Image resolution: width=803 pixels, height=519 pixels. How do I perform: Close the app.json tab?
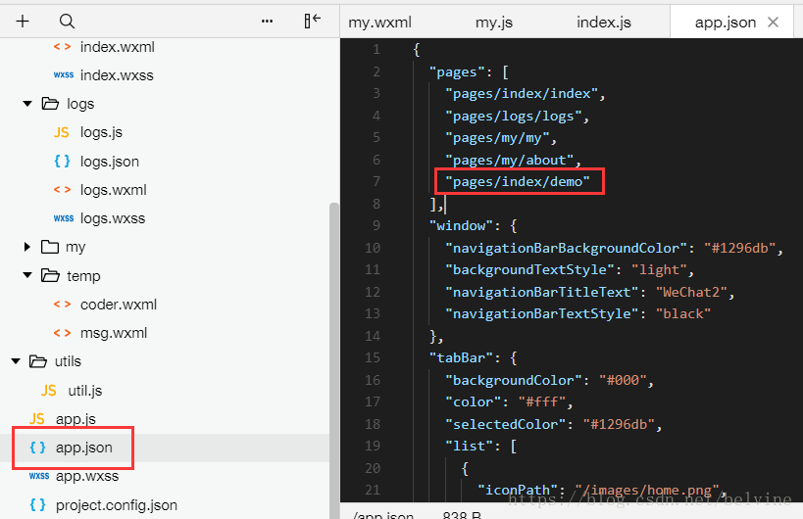(774, 22)
